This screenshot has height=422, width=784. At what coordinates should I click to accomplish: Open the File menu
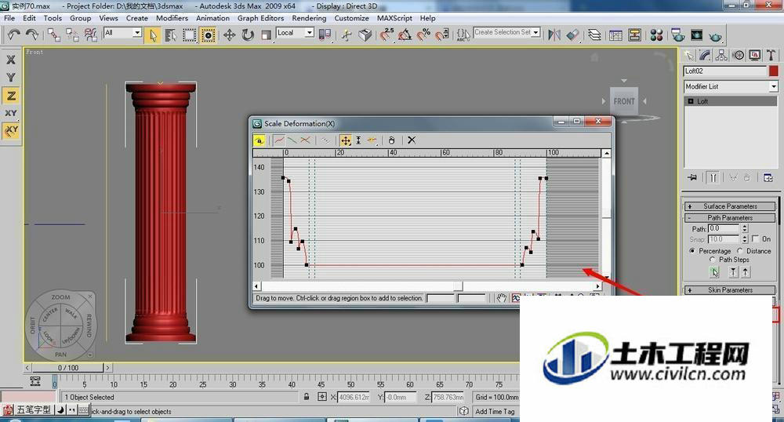point(9,18)
